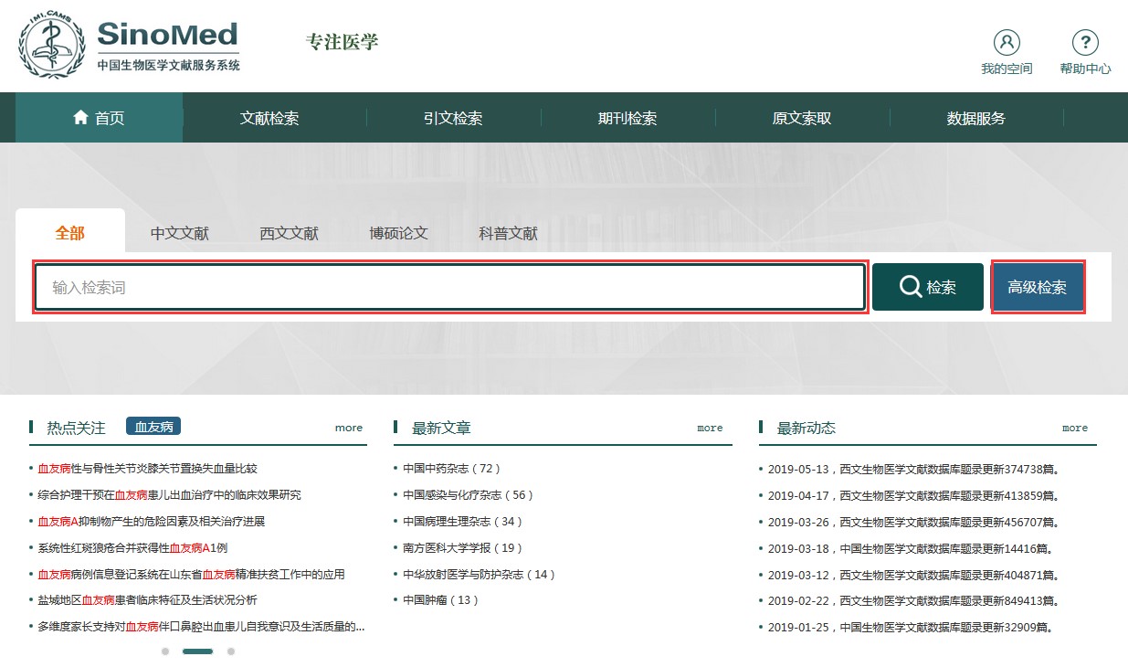The width and height of the screenshot is (1128, 667).
Task: Open 高级检索 advanced search
Action: pos(1038,288)
